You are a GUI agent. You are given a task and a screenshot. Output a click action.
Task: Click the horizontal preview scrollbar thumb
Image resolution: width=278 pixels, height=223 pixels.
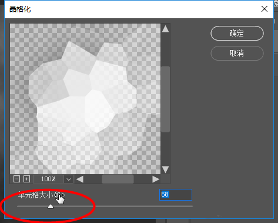tap(118, 179)
